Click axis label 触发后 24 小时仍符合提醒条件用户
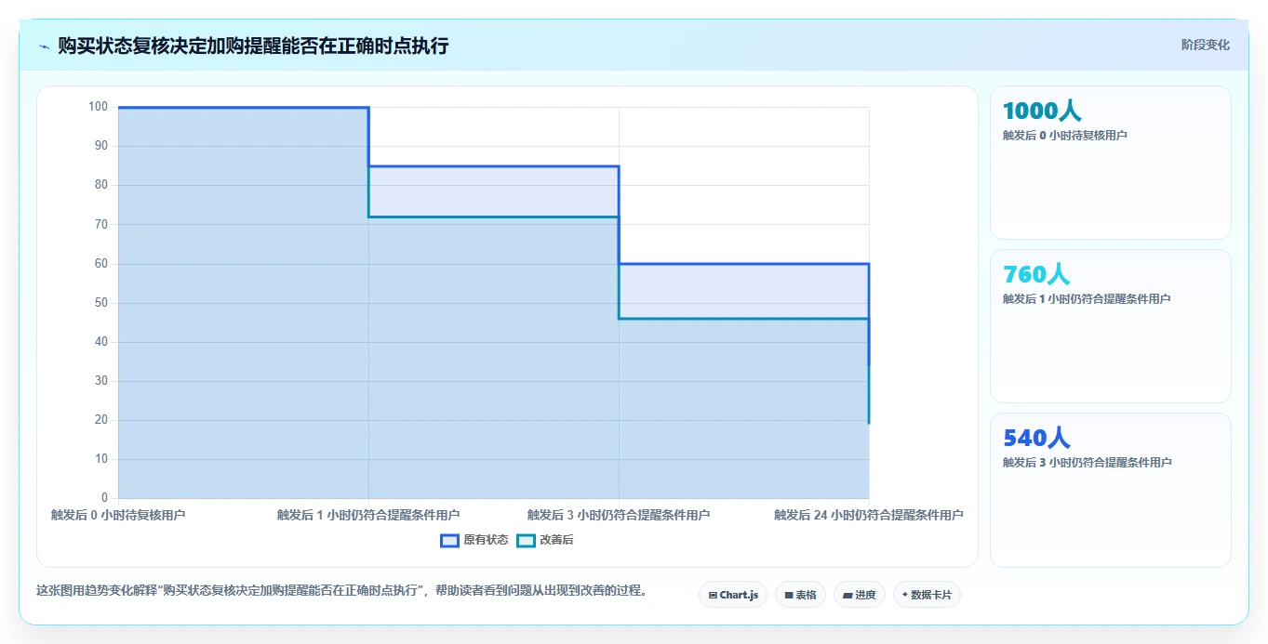1268x644 pixels. click(x=869, y=515)
